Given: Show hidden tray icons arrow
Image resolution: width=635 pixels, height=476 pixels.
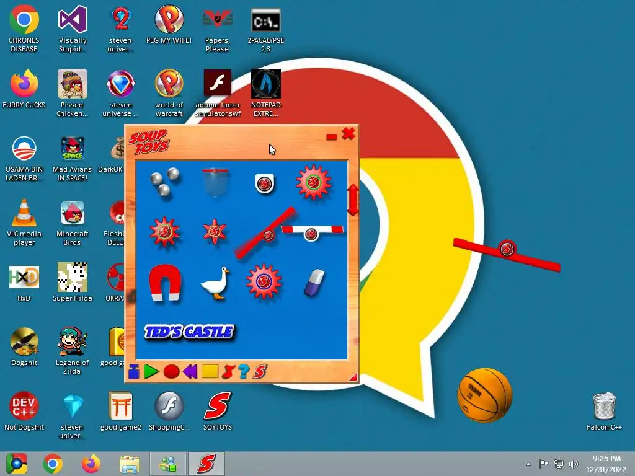Looking at the screenshot, I should (528, 464).
